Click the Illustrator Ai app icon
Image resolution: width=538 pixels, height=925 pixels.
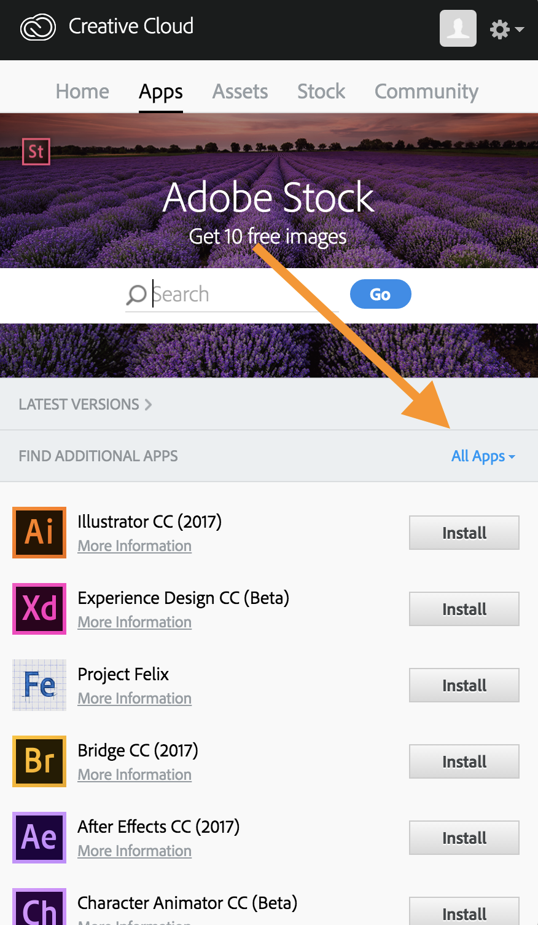39,533
